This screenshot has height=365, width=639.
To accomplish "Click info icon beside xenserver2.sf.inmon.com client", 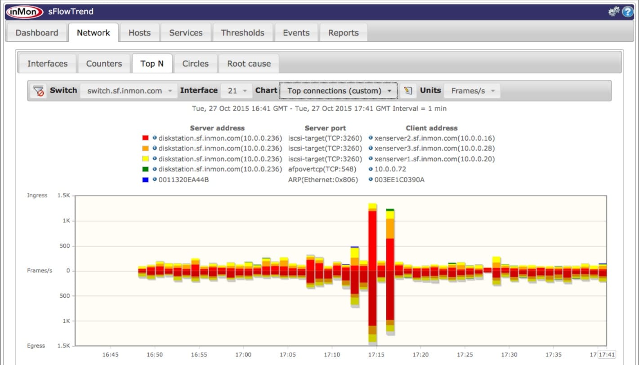I will pyautogui.click(x=371, y=138).
